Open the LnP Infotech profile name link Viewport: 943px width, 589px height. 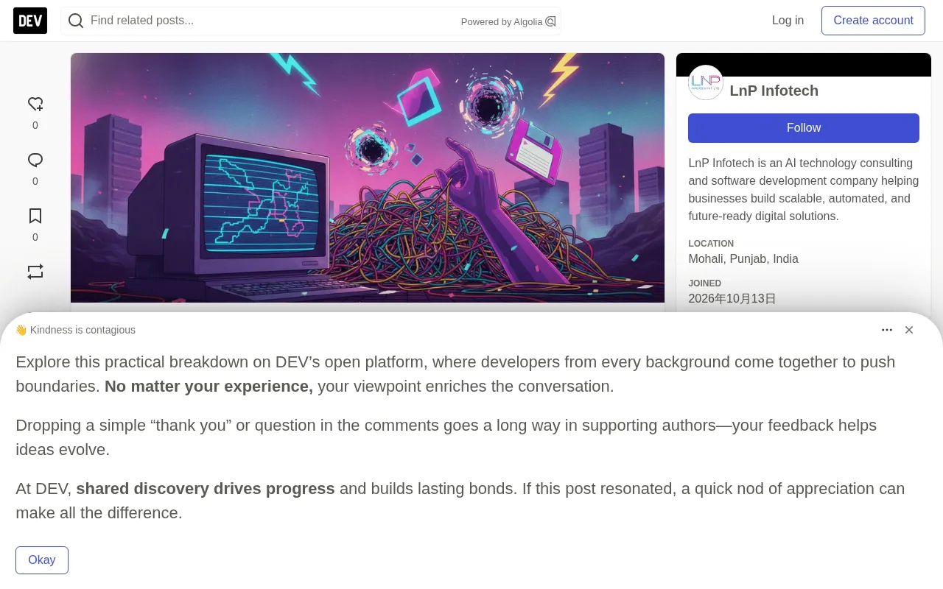(x=774, y=91)
